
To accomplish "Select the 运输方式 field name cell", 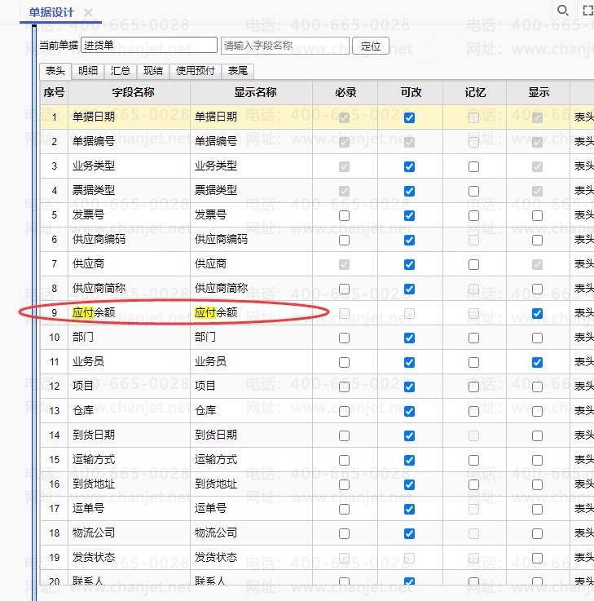I will pyautogui.click(x=129, y=460).
